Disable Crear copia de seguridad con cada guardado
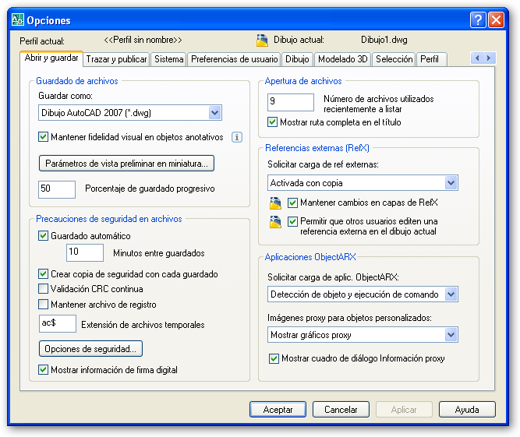This screenshot has height=437, width=520. tap(43, 273)
